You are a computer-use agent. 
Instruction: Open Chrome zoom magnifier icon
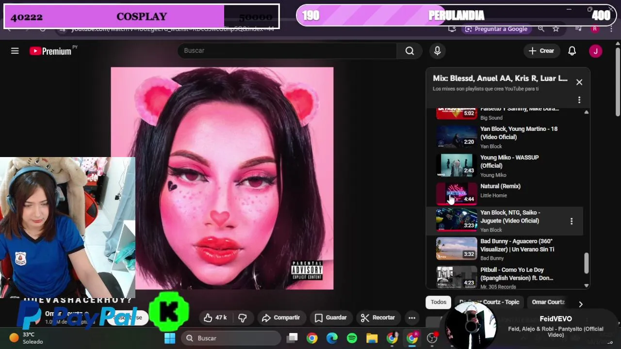click(541, 29)
